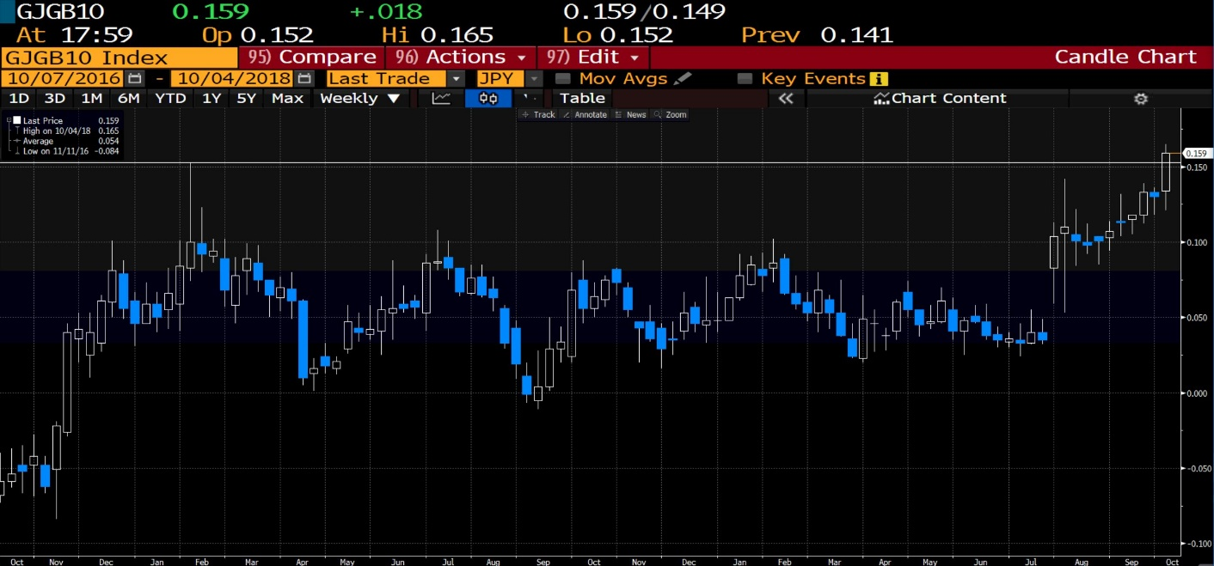Click the double-chevron collapse icon
Image resolution: width=1214 pixels, height=566 pixels.
(785, 98)
